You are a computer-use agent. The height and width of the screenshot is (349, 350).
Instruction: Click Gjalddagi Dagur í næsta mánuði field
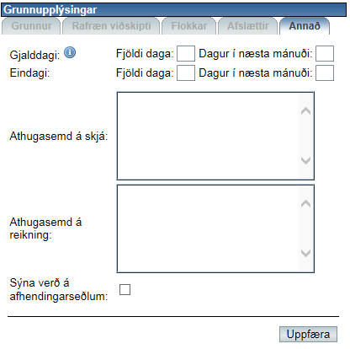tap(325, 53)
